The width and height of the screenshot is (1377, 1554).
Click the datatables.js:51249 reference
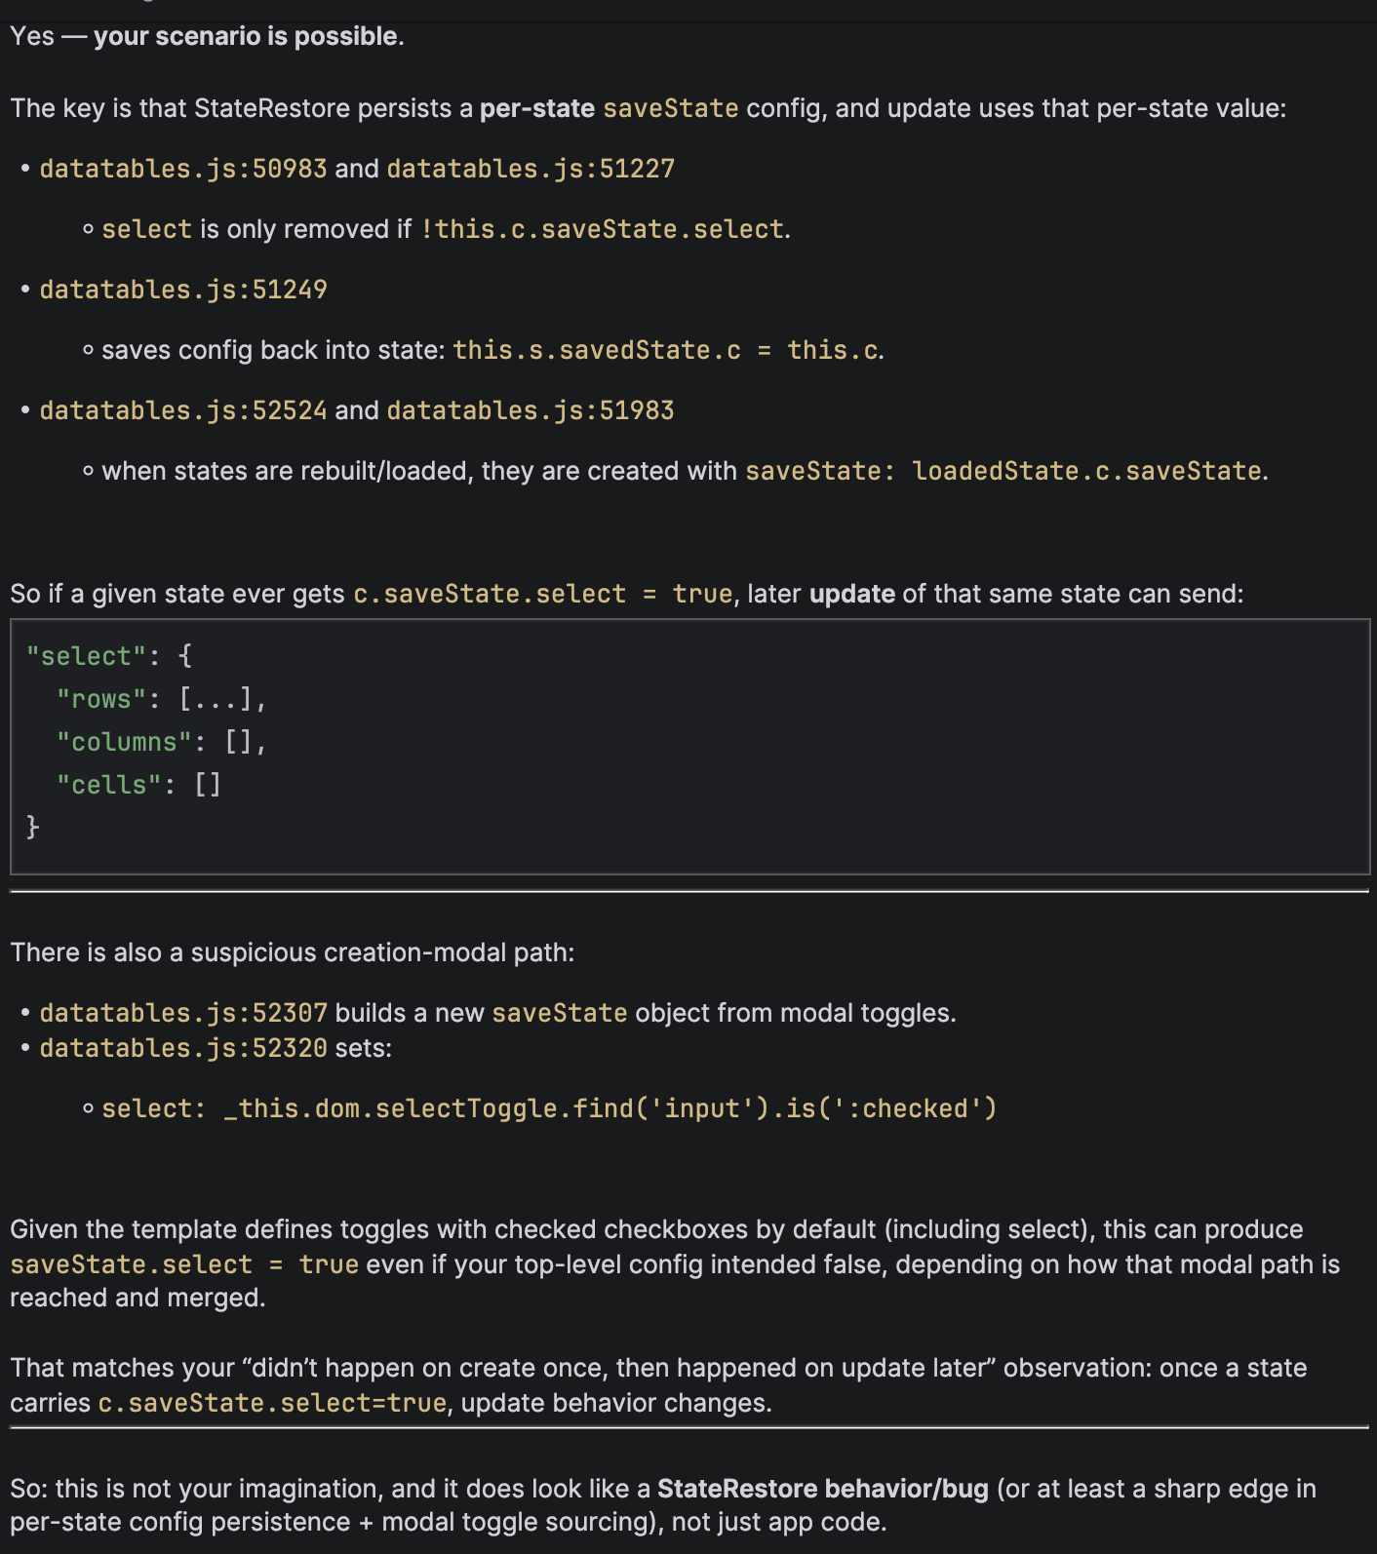pyautogui.click(x=183, y=290)
